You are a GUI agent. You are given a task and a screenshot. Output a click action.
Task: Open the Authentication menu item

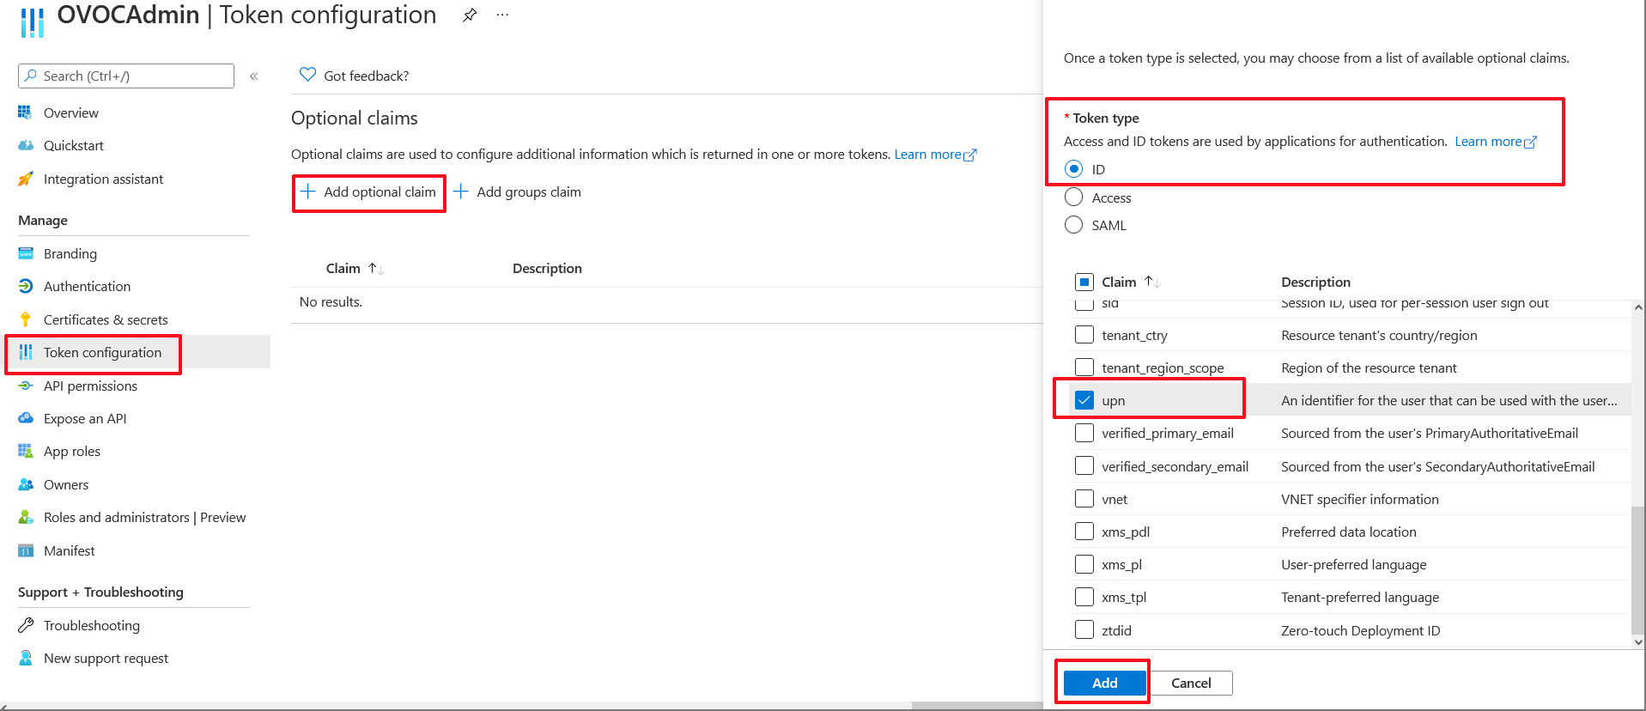87,286
